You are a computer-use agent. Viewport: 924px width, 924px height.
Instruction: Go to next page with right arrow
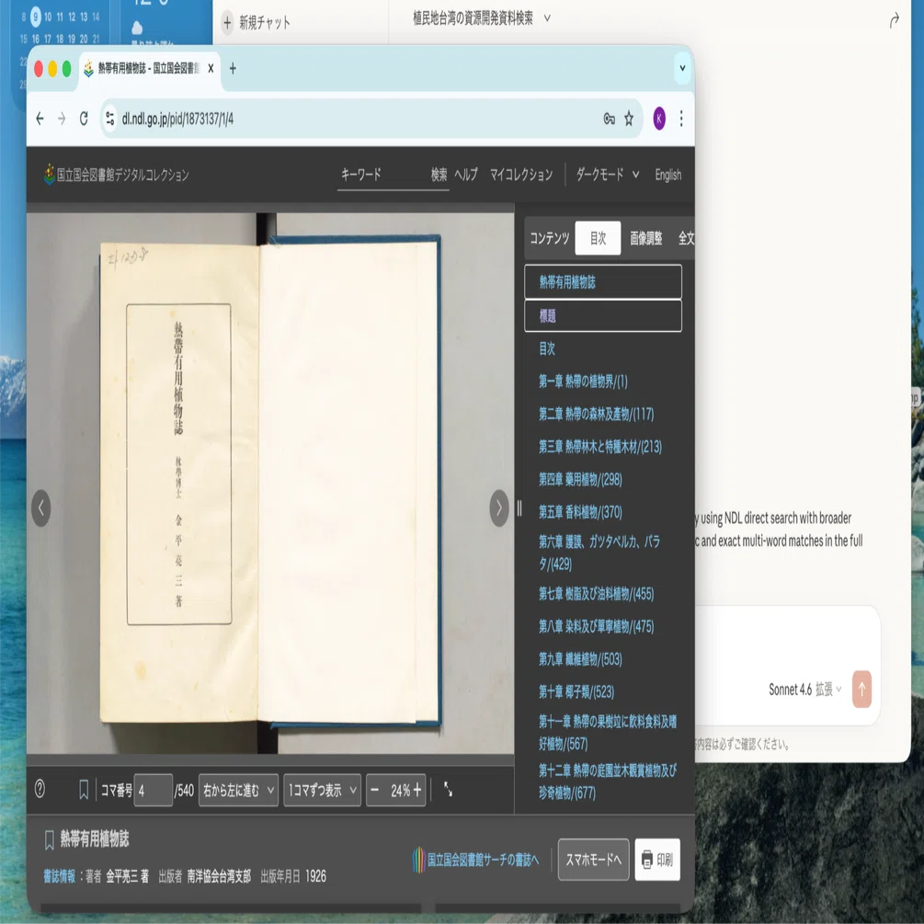click(499, 508)
